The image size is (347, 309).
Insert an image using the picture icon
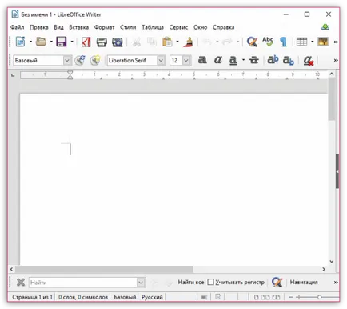click(x=323, y=42)
